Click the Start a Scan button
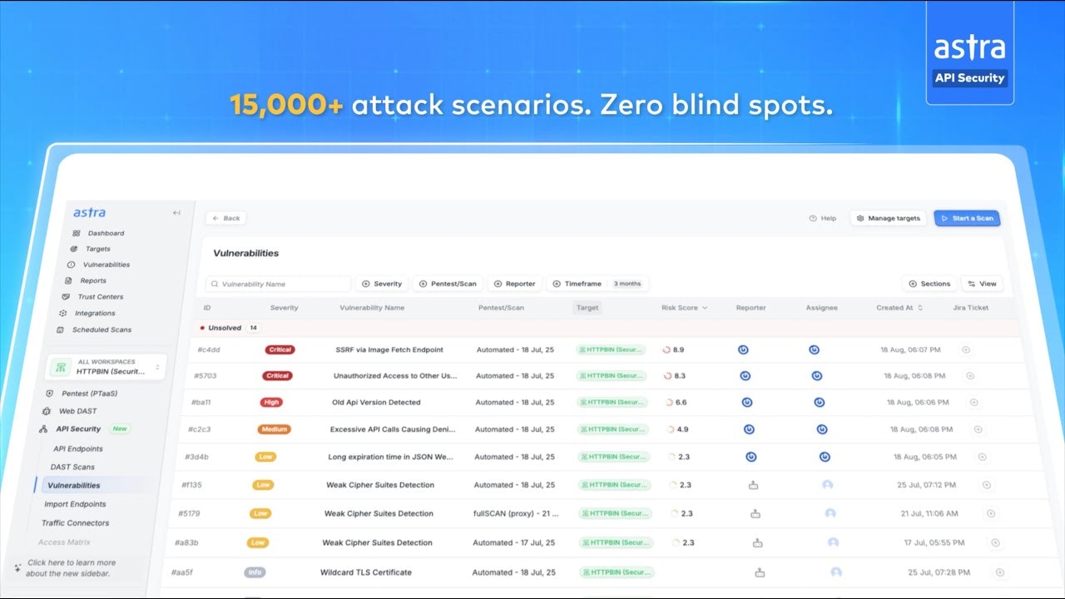 pyautogui.click(x=967, y=218)
